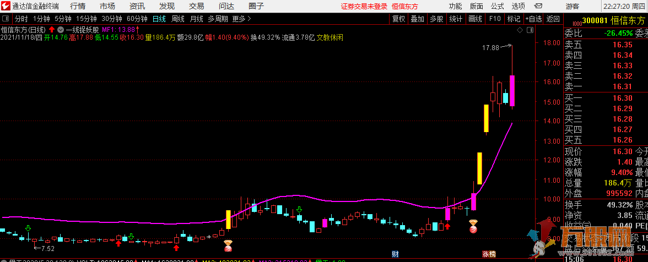Toggle the left side panel icon beside 分时

(6, 19)
